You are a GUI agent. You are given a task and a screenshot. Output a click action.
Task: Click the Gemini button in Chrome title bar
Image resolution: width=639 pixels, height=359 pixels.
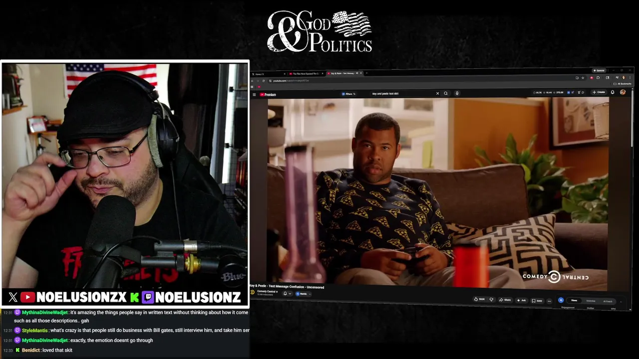coord(599,71)
